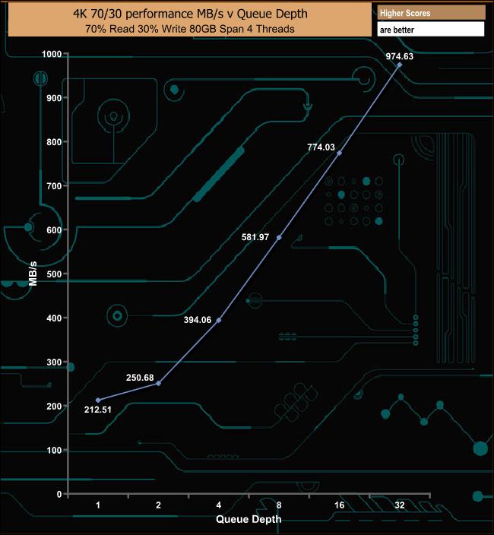
Task: Click the 581.97 data label
Action: pos(255,237)
